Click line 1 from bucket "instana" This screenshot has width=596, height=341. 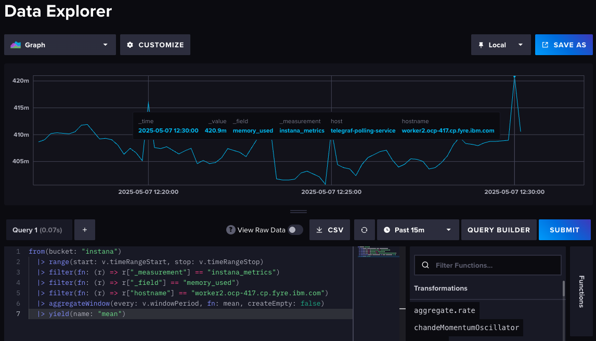tap(75, 252)
